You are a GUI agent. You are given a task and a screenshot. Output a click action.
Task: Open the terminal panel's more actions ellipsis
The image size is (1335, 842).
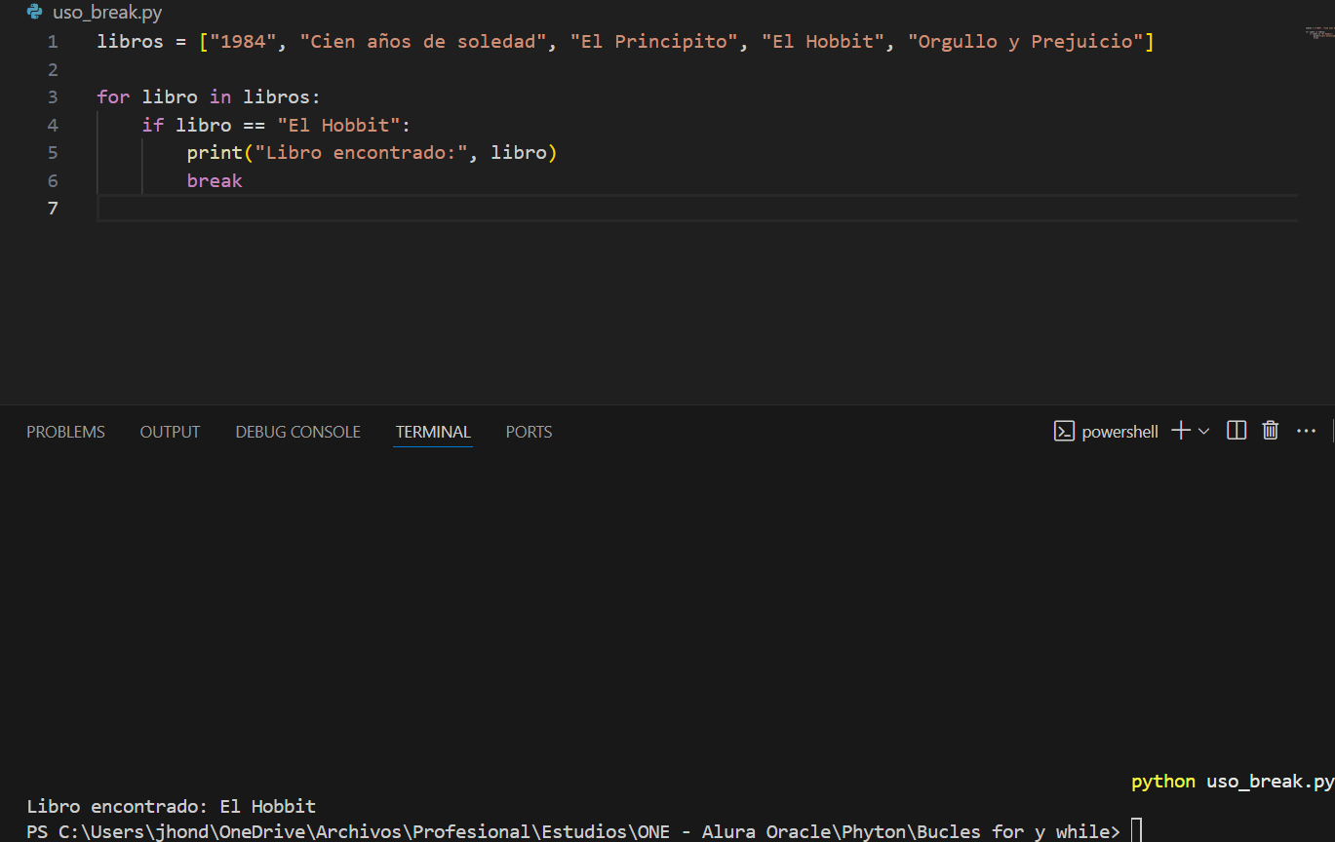[x=1306, y=431]
